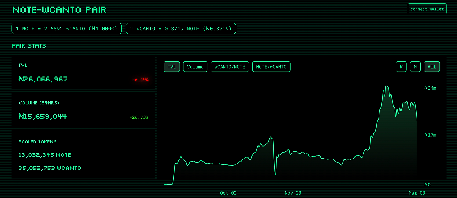Click the 24hr volume value ₦15,659,044
The height and width of the screenshot is (198, 457).
click(x=43, y=117)
